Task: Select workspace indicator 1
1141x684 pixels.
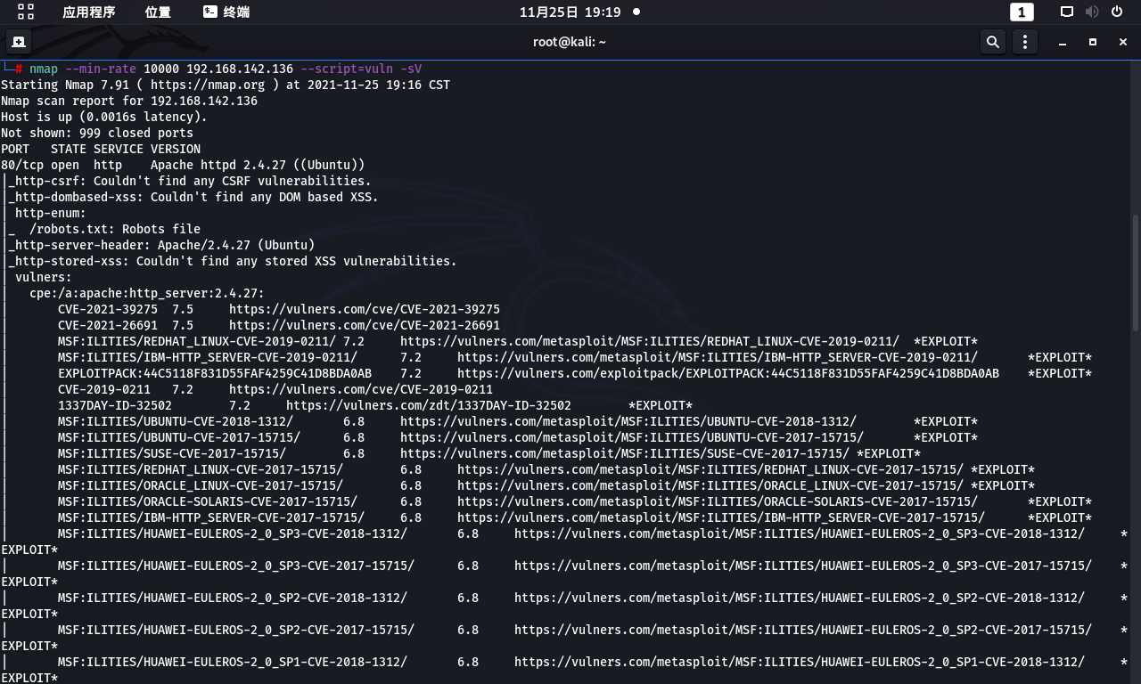Action: tap(1022, 12)
